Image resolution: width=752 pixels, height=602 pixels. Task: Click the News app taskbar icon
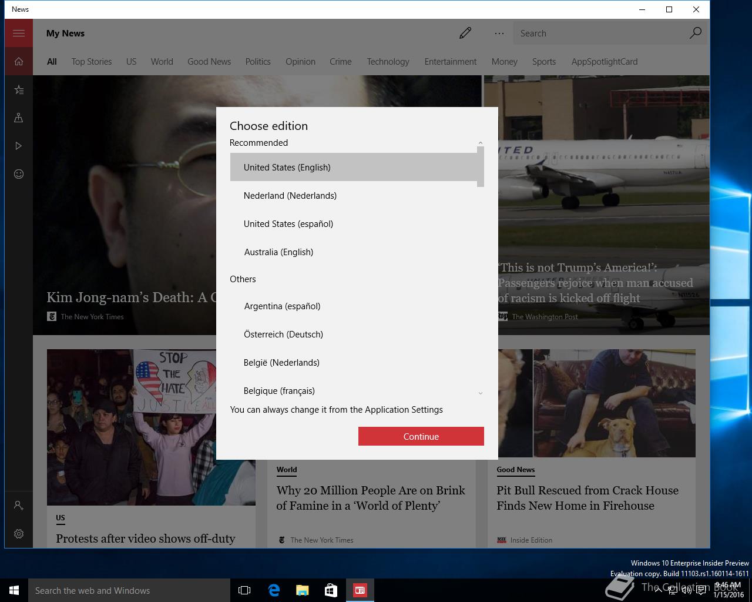click(x=360, y=590)
